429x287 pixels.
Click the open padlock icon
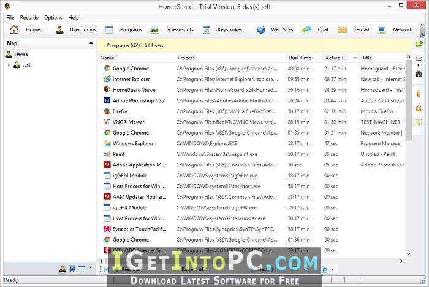click(x=419, y=94)
